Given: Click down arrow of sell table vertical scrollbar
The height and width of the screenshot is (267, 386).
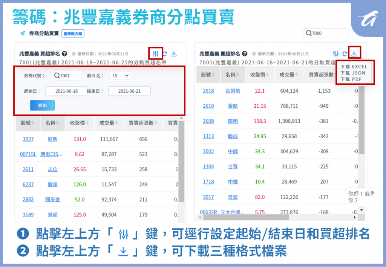Looking at the screenshot, I should pyautogui.click(x=361, y=210).
